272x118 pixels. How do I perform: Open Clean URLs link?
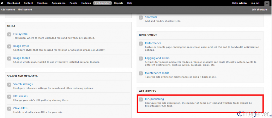click(20, 108)
